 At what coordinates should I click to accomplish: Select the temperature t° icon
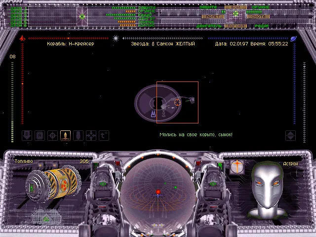coord(104,135)
